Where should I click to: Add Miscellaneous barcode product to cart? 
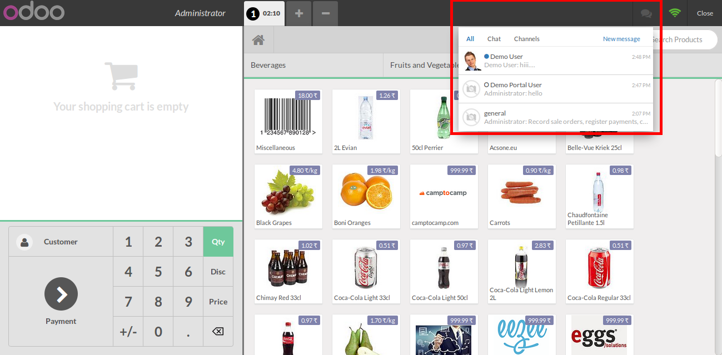288,121
